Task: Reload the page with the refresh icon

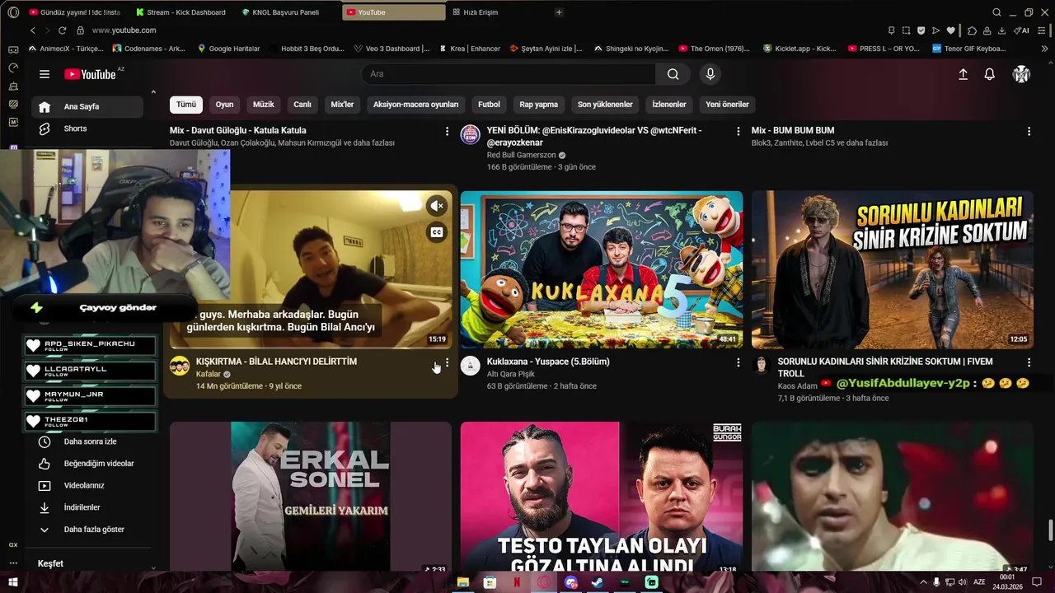Action: (62, 30)
